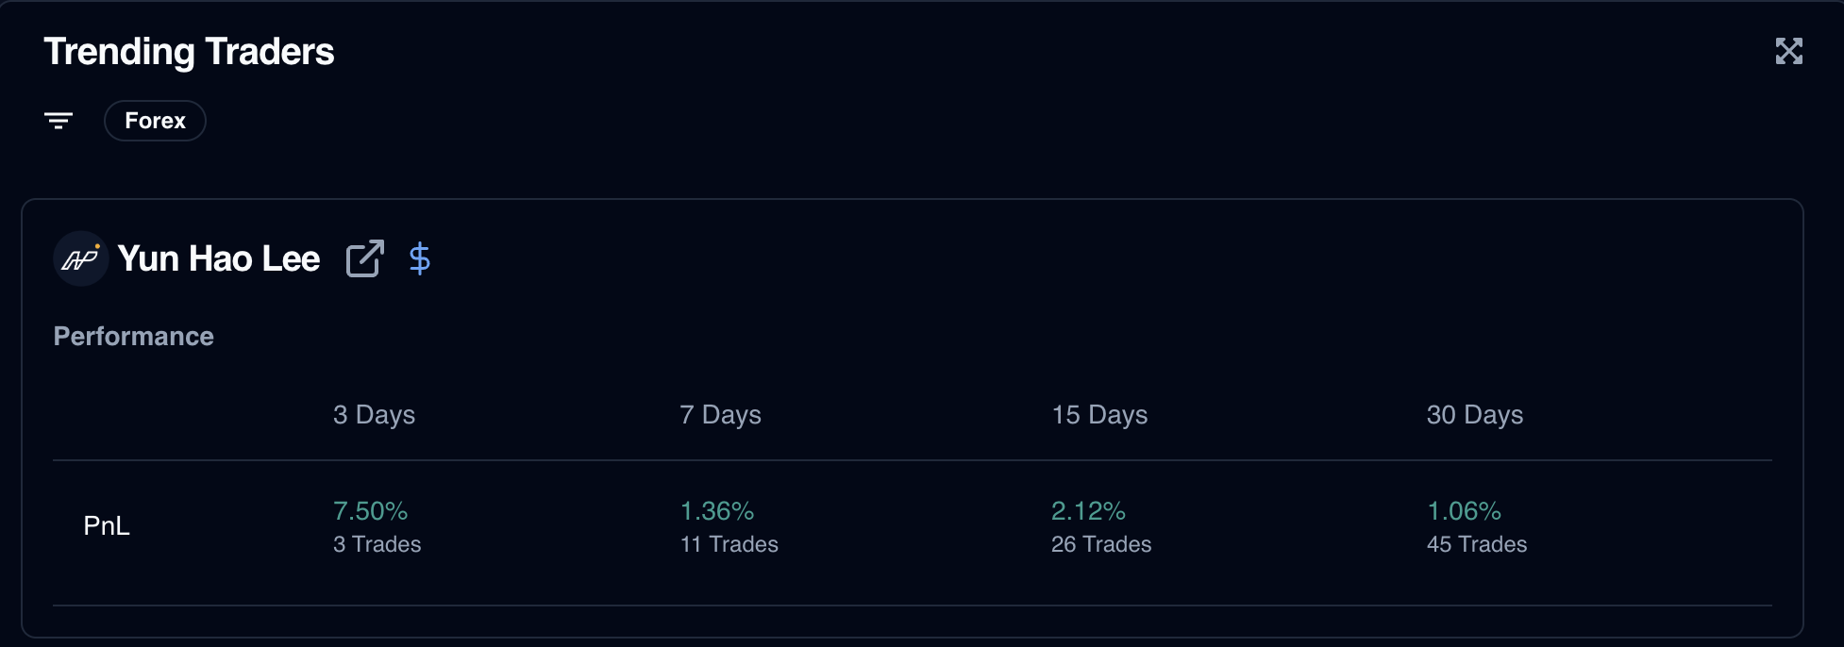The width and height of the screenshot is (1844, 647).
Task: Open the filter options icon
Action: (x=59, y=121)
